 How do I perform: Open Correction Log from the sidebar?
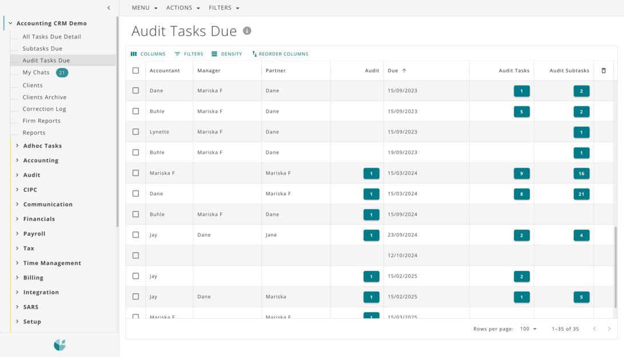44,109
